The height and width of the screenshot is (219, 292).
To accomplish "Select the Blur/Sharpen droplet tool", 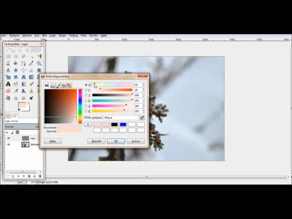I will click(16, 98).
